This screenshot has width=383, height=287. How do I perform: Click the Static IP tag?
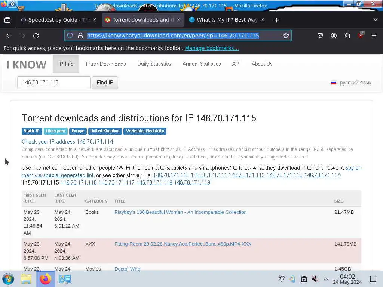31,131
